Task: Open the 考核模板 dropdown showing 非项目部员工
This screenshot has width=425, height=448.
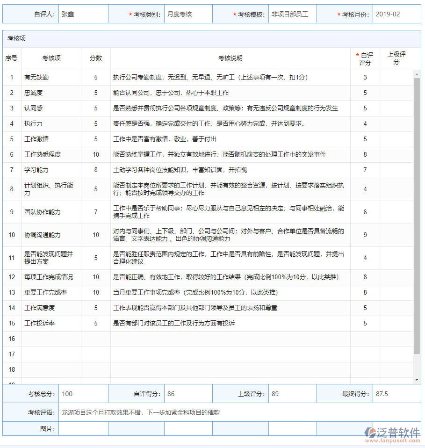Action: tap(292, 14)
